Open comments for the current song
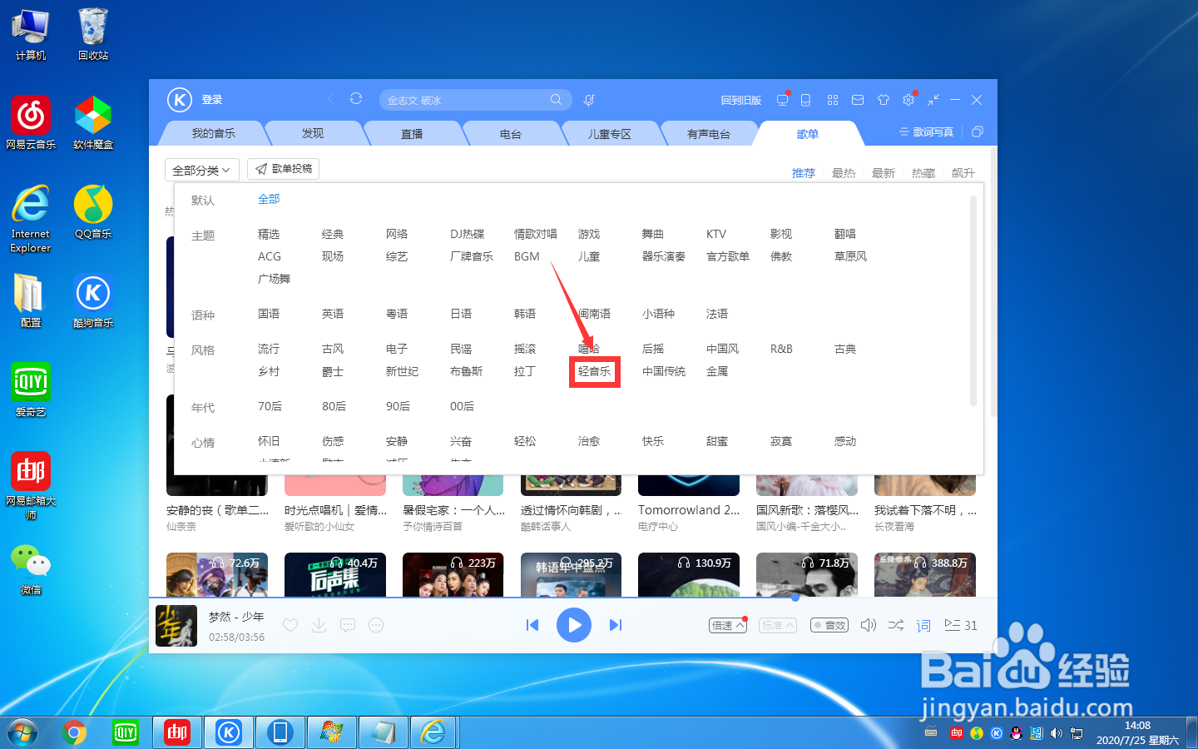This screenshot has width=1198, height=749. (348, 625)
